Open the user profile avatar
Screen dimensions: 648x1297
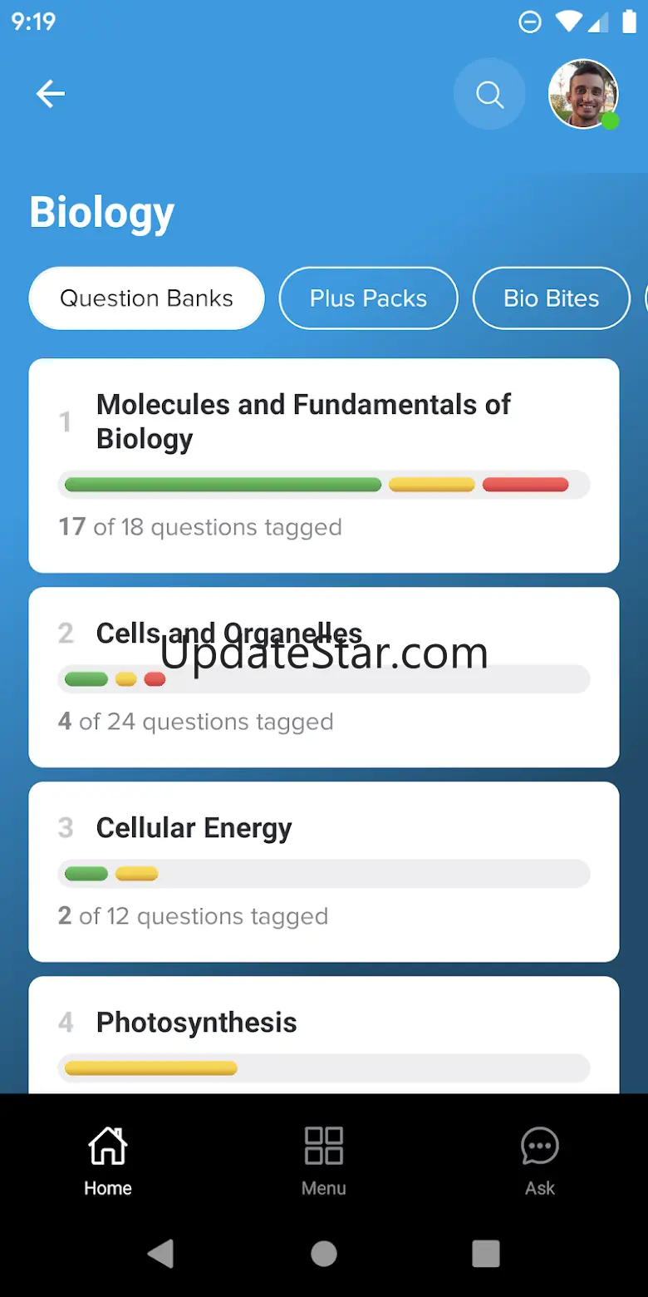(583, 95)
